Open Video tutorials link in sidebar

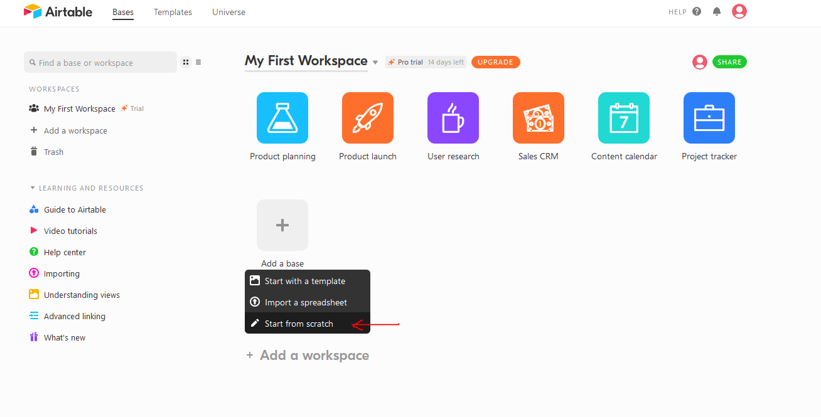pyautogui.click(x=70, y=231)
